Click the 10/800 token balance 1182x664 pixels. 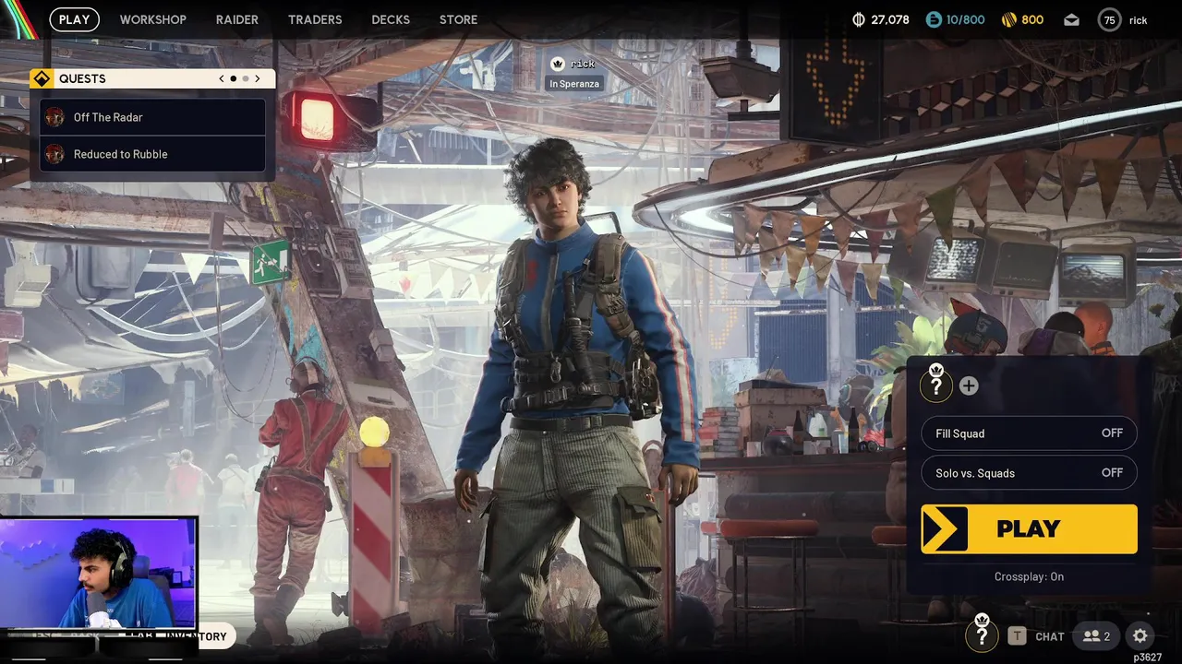click(x=966, y=19)
